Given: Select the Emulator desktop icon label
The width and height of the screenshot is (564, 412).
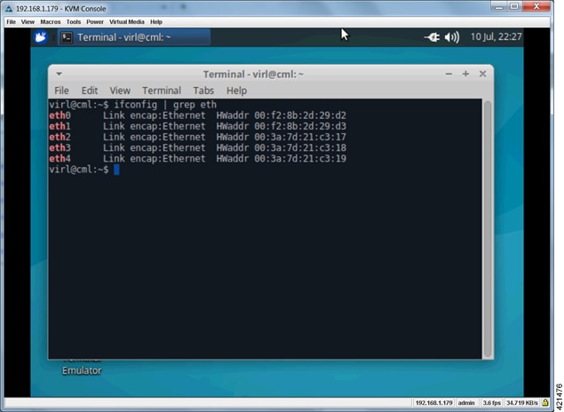Looking at the screenshot, I should 82,370.
